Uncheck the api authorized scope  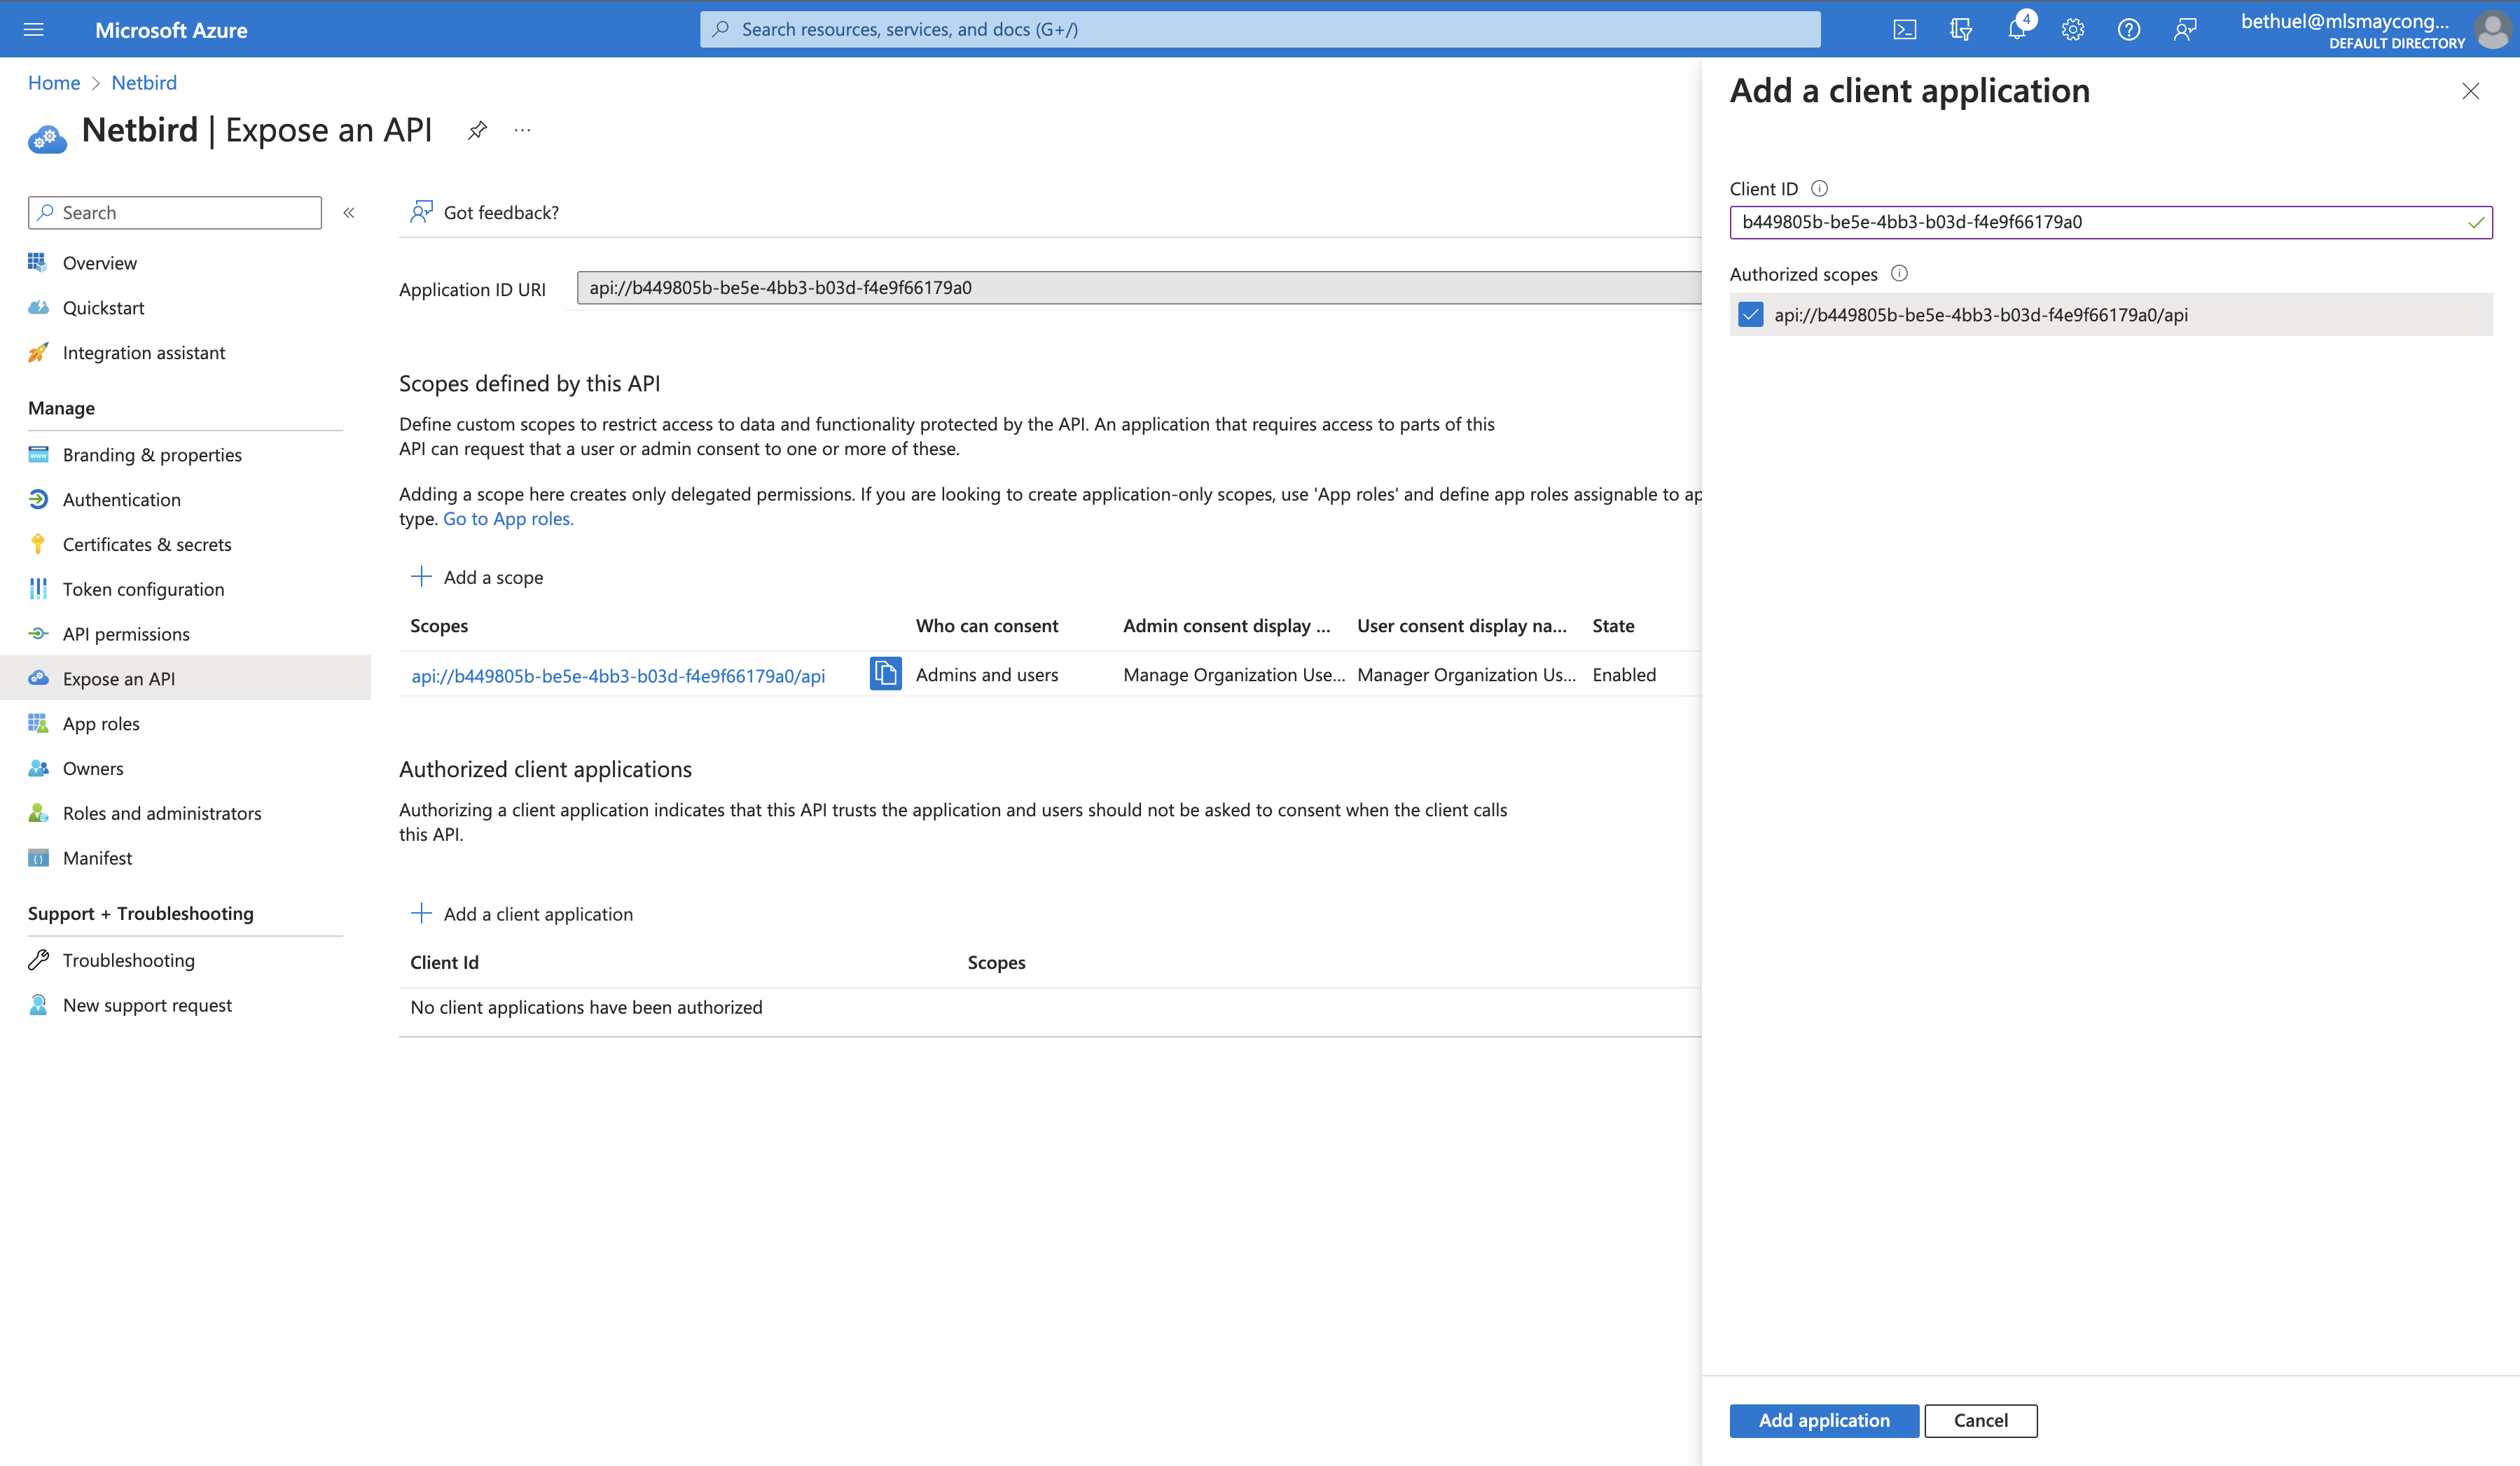coord(1751,315)
